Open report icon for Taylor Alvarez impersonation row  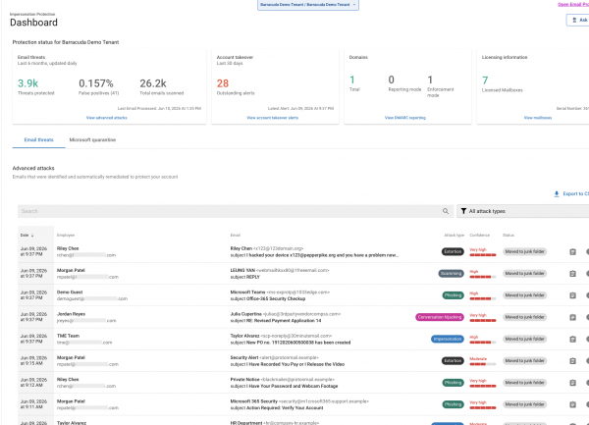(572, 339)
